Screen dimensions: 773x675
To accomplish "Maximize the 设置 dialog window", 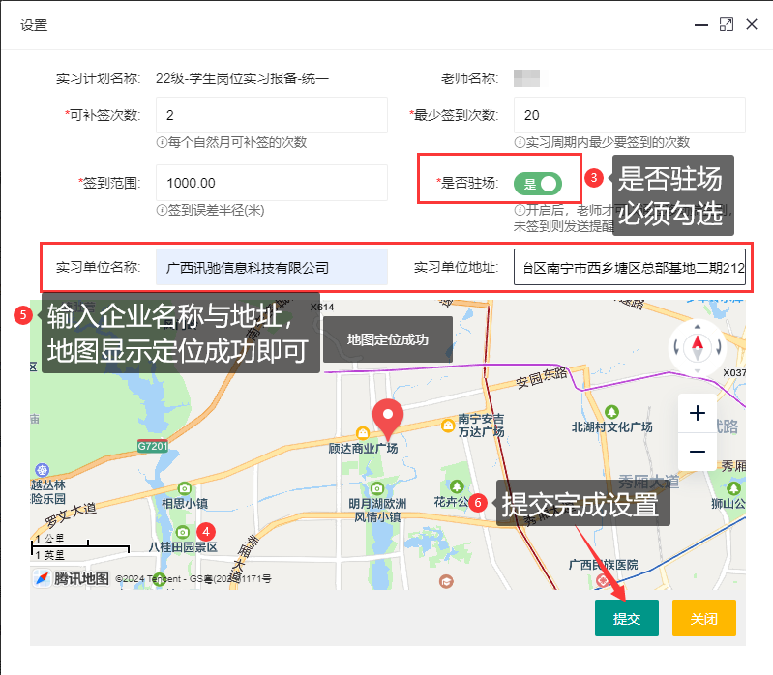I will click(727, 24).
